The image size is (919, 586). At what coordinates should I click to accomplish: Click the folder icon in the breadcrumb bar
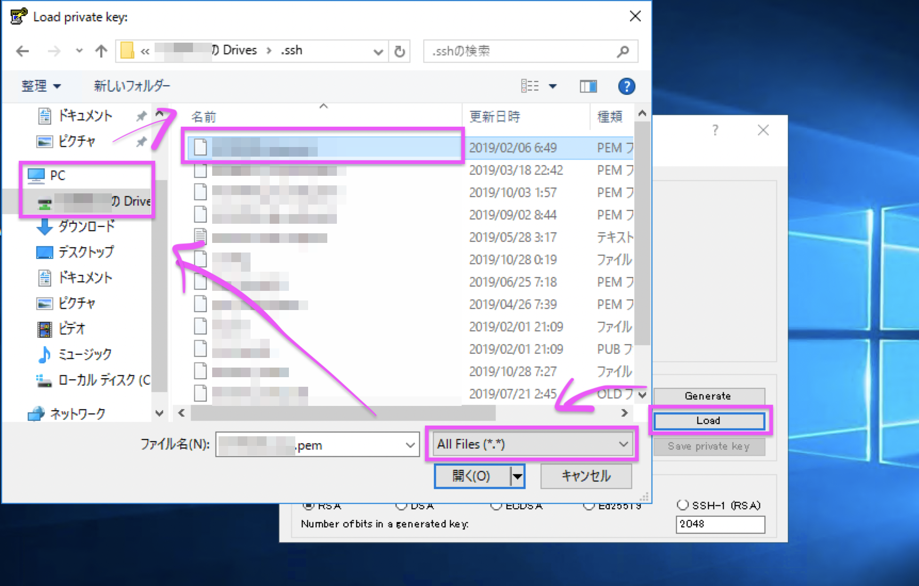point(126,51)
